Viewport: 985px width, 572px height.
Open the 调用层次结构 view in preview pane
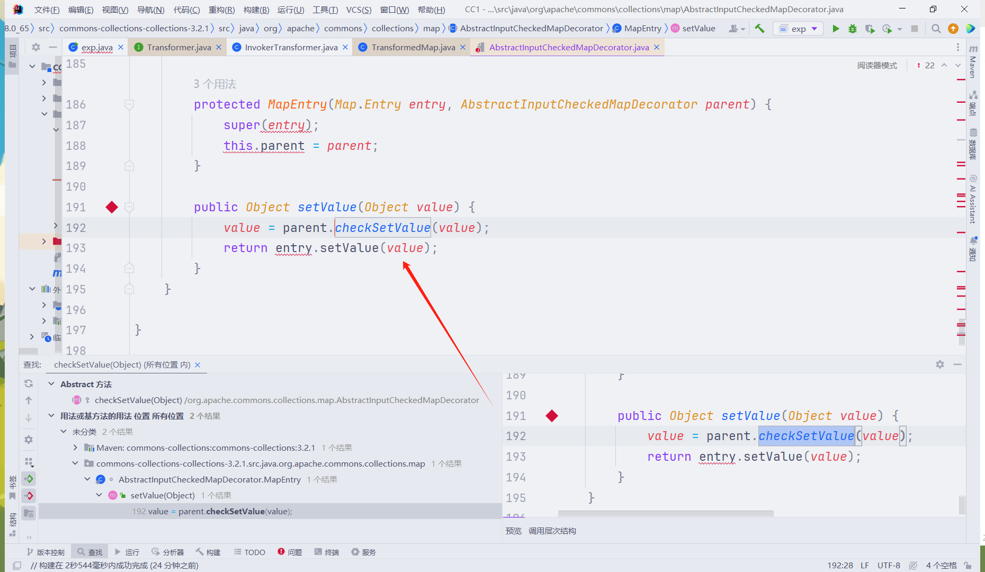point(552,531)
